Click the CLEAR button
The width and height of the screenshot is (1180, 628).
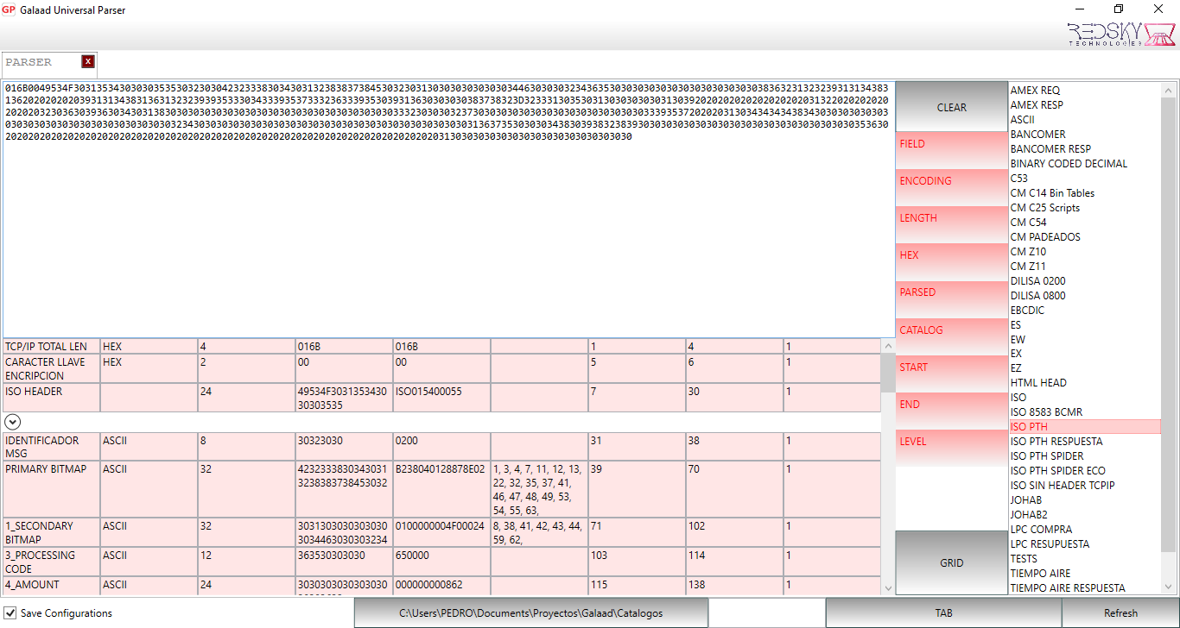tap(952, 107)
